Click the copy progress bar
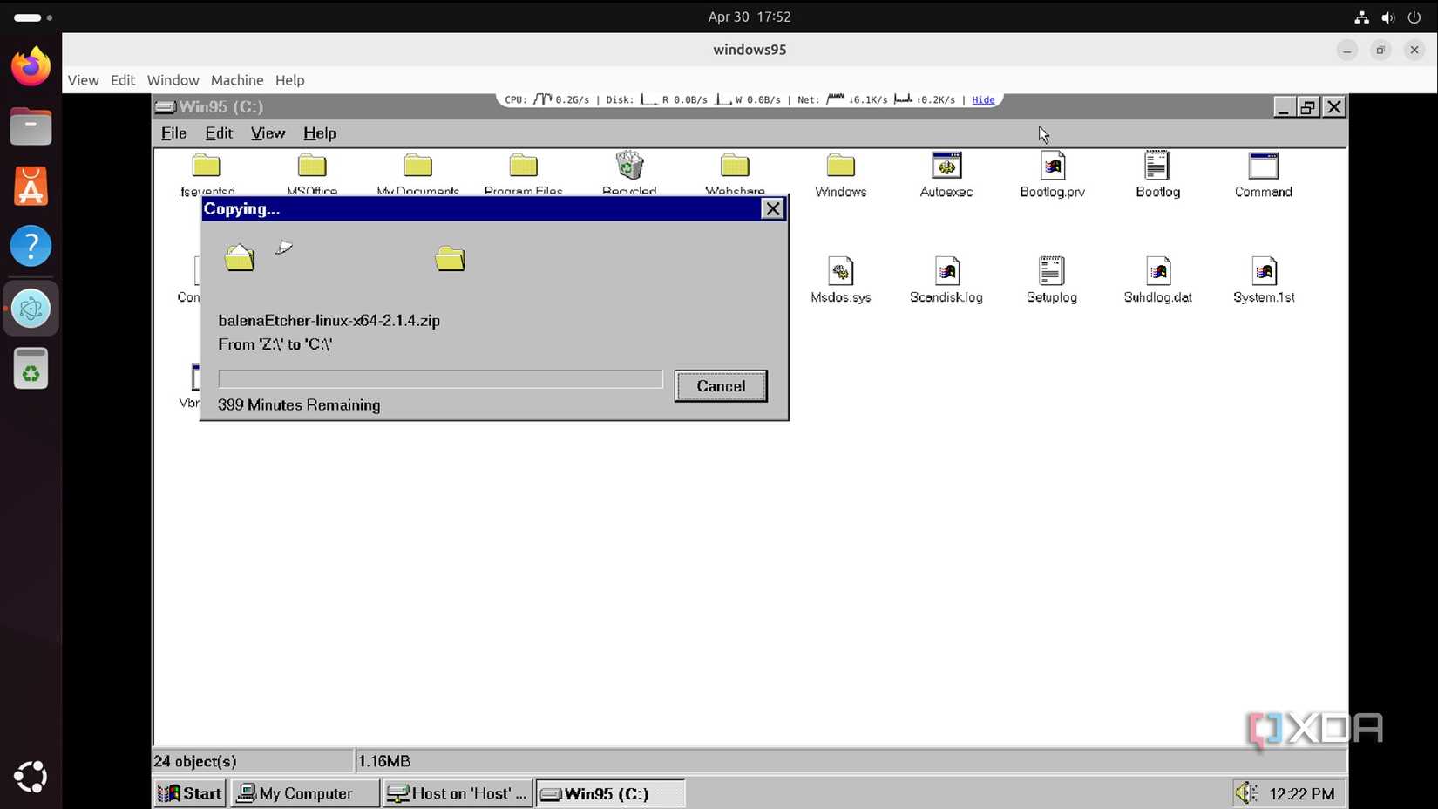This screenshot has width=1438, height=809. 440,379
